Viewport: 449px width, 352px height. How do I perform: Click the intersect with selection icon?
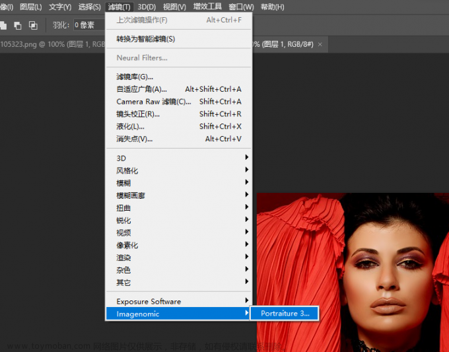pos(33,26)
